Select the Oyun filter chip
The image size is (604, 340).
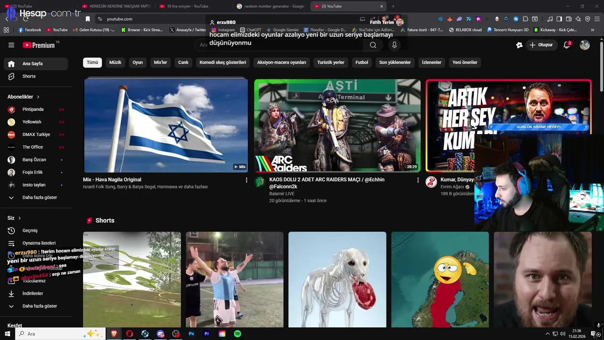138,62
